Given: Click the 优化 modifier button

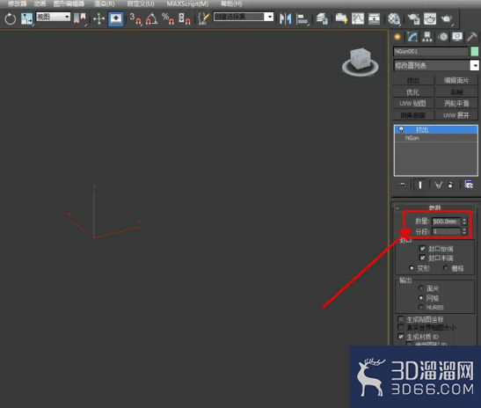Looking at the screenshot, I should (413, 92).
